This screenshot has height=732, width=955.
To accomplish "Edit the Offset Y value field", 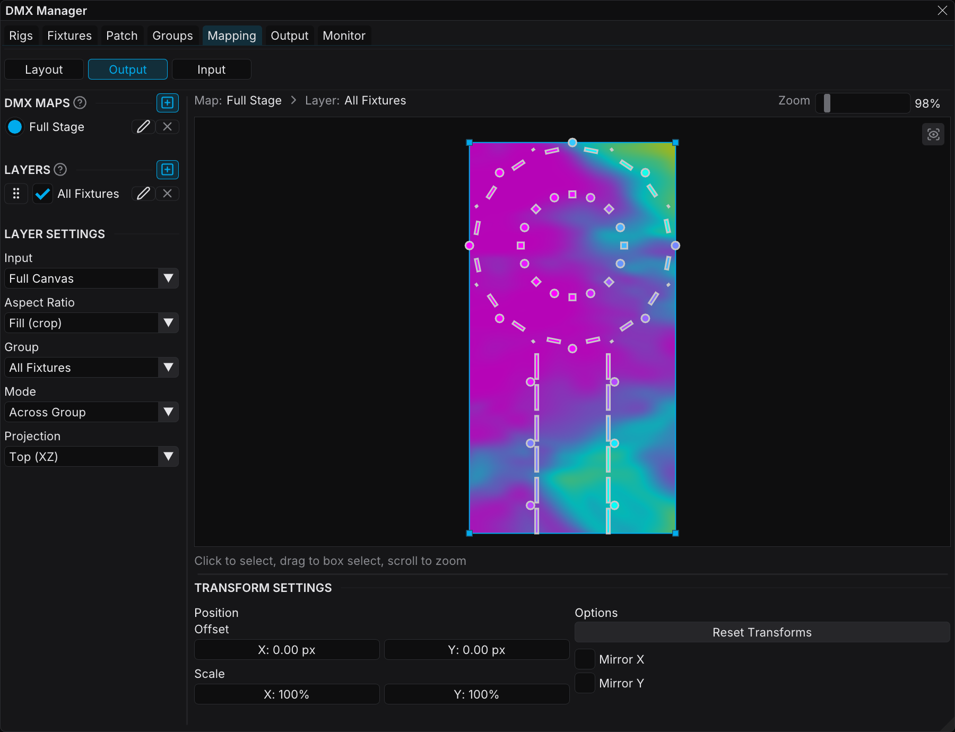I will [x=477, y=650].
